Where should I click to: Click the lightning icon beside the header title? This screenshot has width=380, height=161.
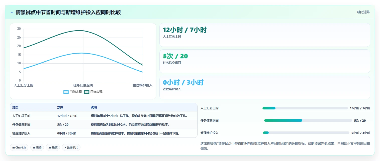pyautogui.click(x=12, y=12)
